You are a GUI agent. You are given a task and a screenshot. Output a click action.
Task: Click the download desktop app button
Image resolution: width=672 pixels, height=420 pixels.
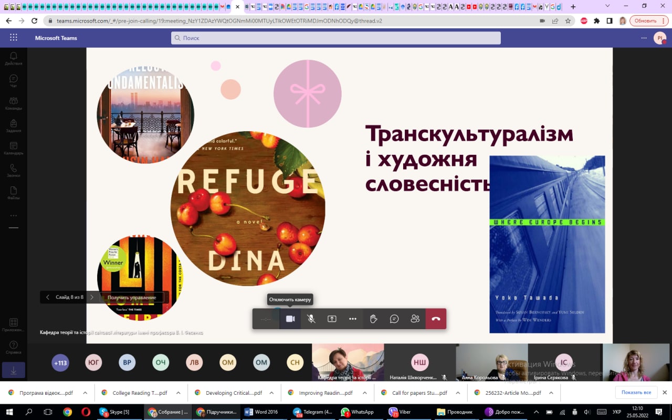point(14,370)
